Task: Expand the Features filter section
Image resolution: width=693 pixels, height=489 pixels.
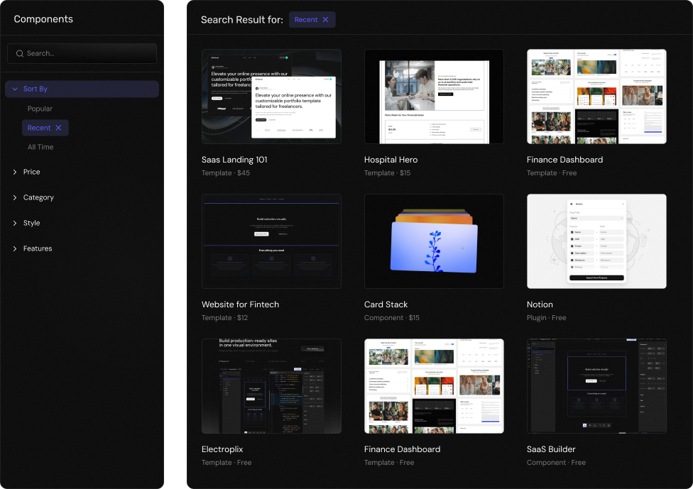Action: pos(33,248)
